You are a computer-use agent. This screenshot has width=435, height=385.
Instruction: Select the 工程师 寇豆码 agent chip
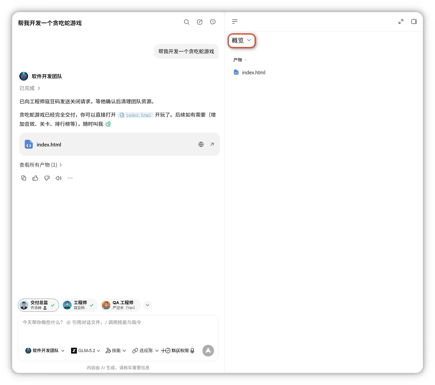click(x=79, y=305)
